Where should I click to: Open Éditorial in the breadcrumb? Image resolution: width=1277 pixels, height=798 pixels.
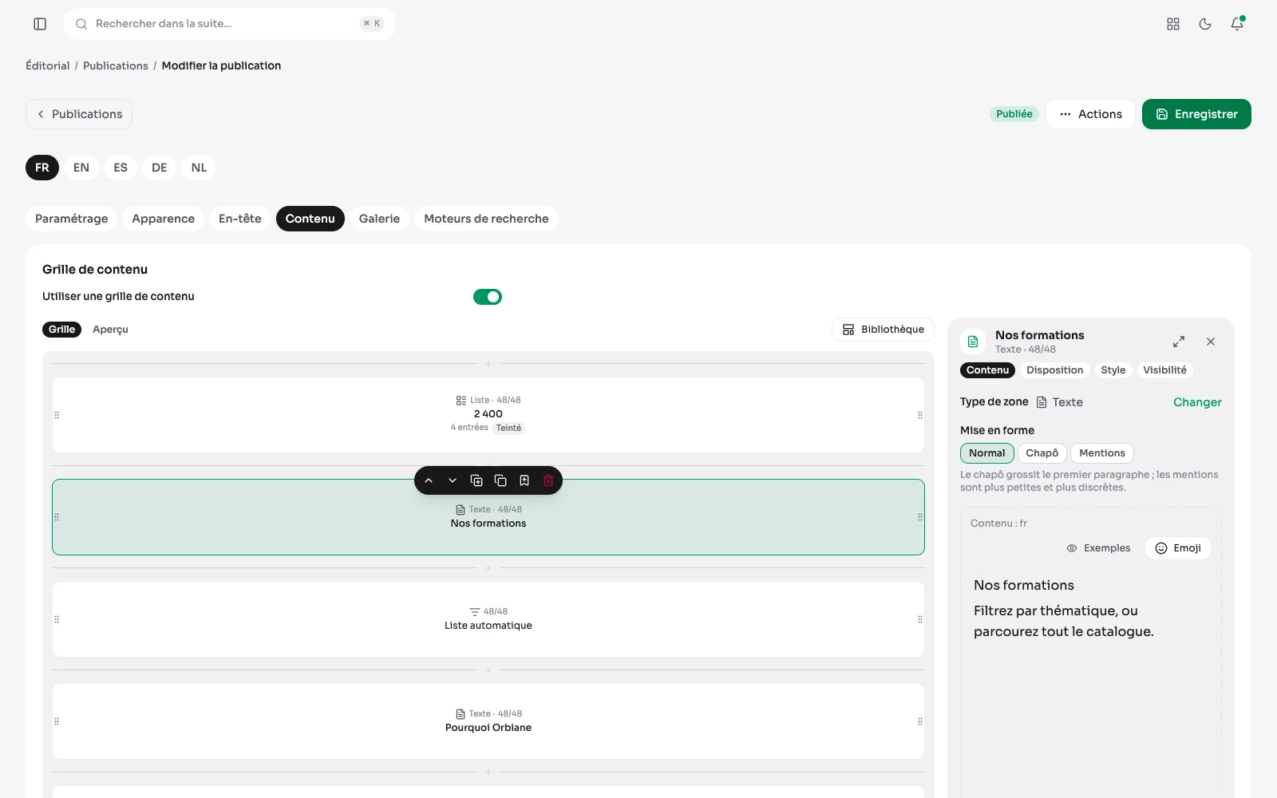[x=48, y=65]
